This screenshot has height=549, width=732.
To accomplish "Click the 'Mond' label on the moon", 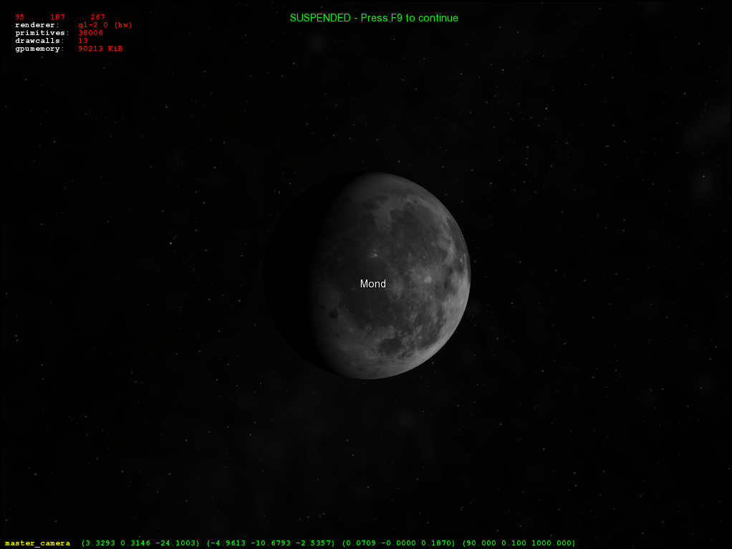I will click(372, 284).
